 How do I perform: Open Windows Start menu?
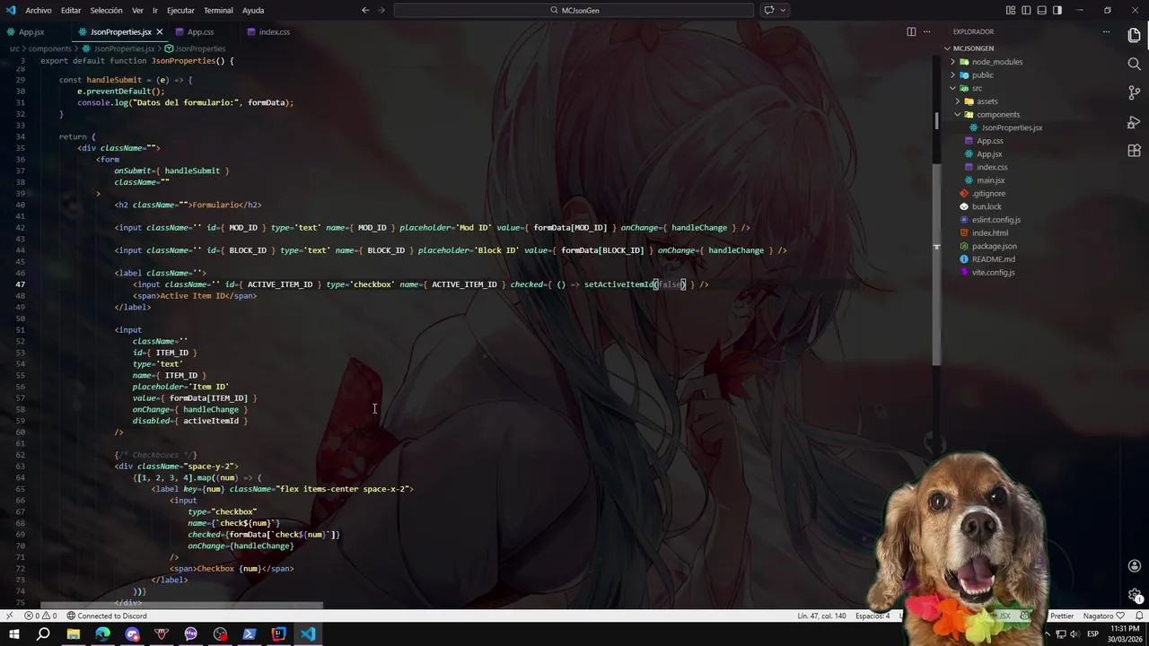[13, 634]
